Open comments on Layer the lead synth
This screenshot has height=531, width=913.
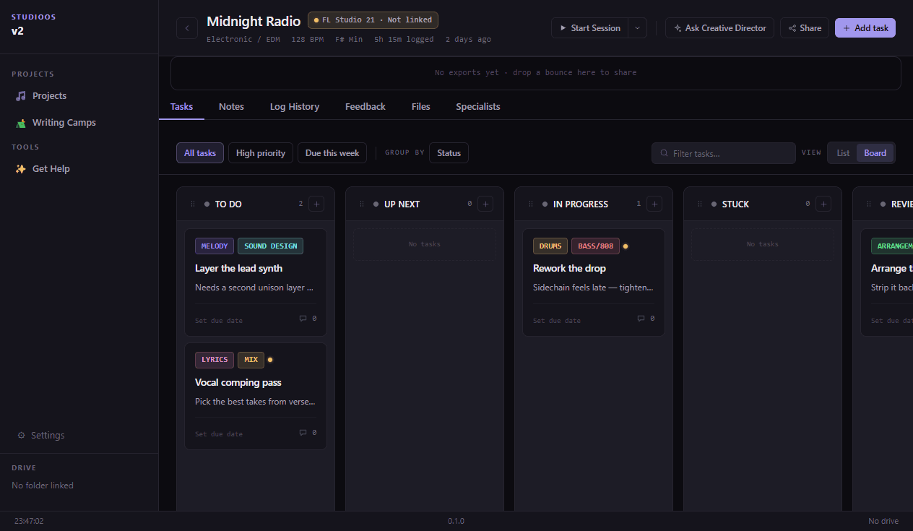[x=308, y=319]
